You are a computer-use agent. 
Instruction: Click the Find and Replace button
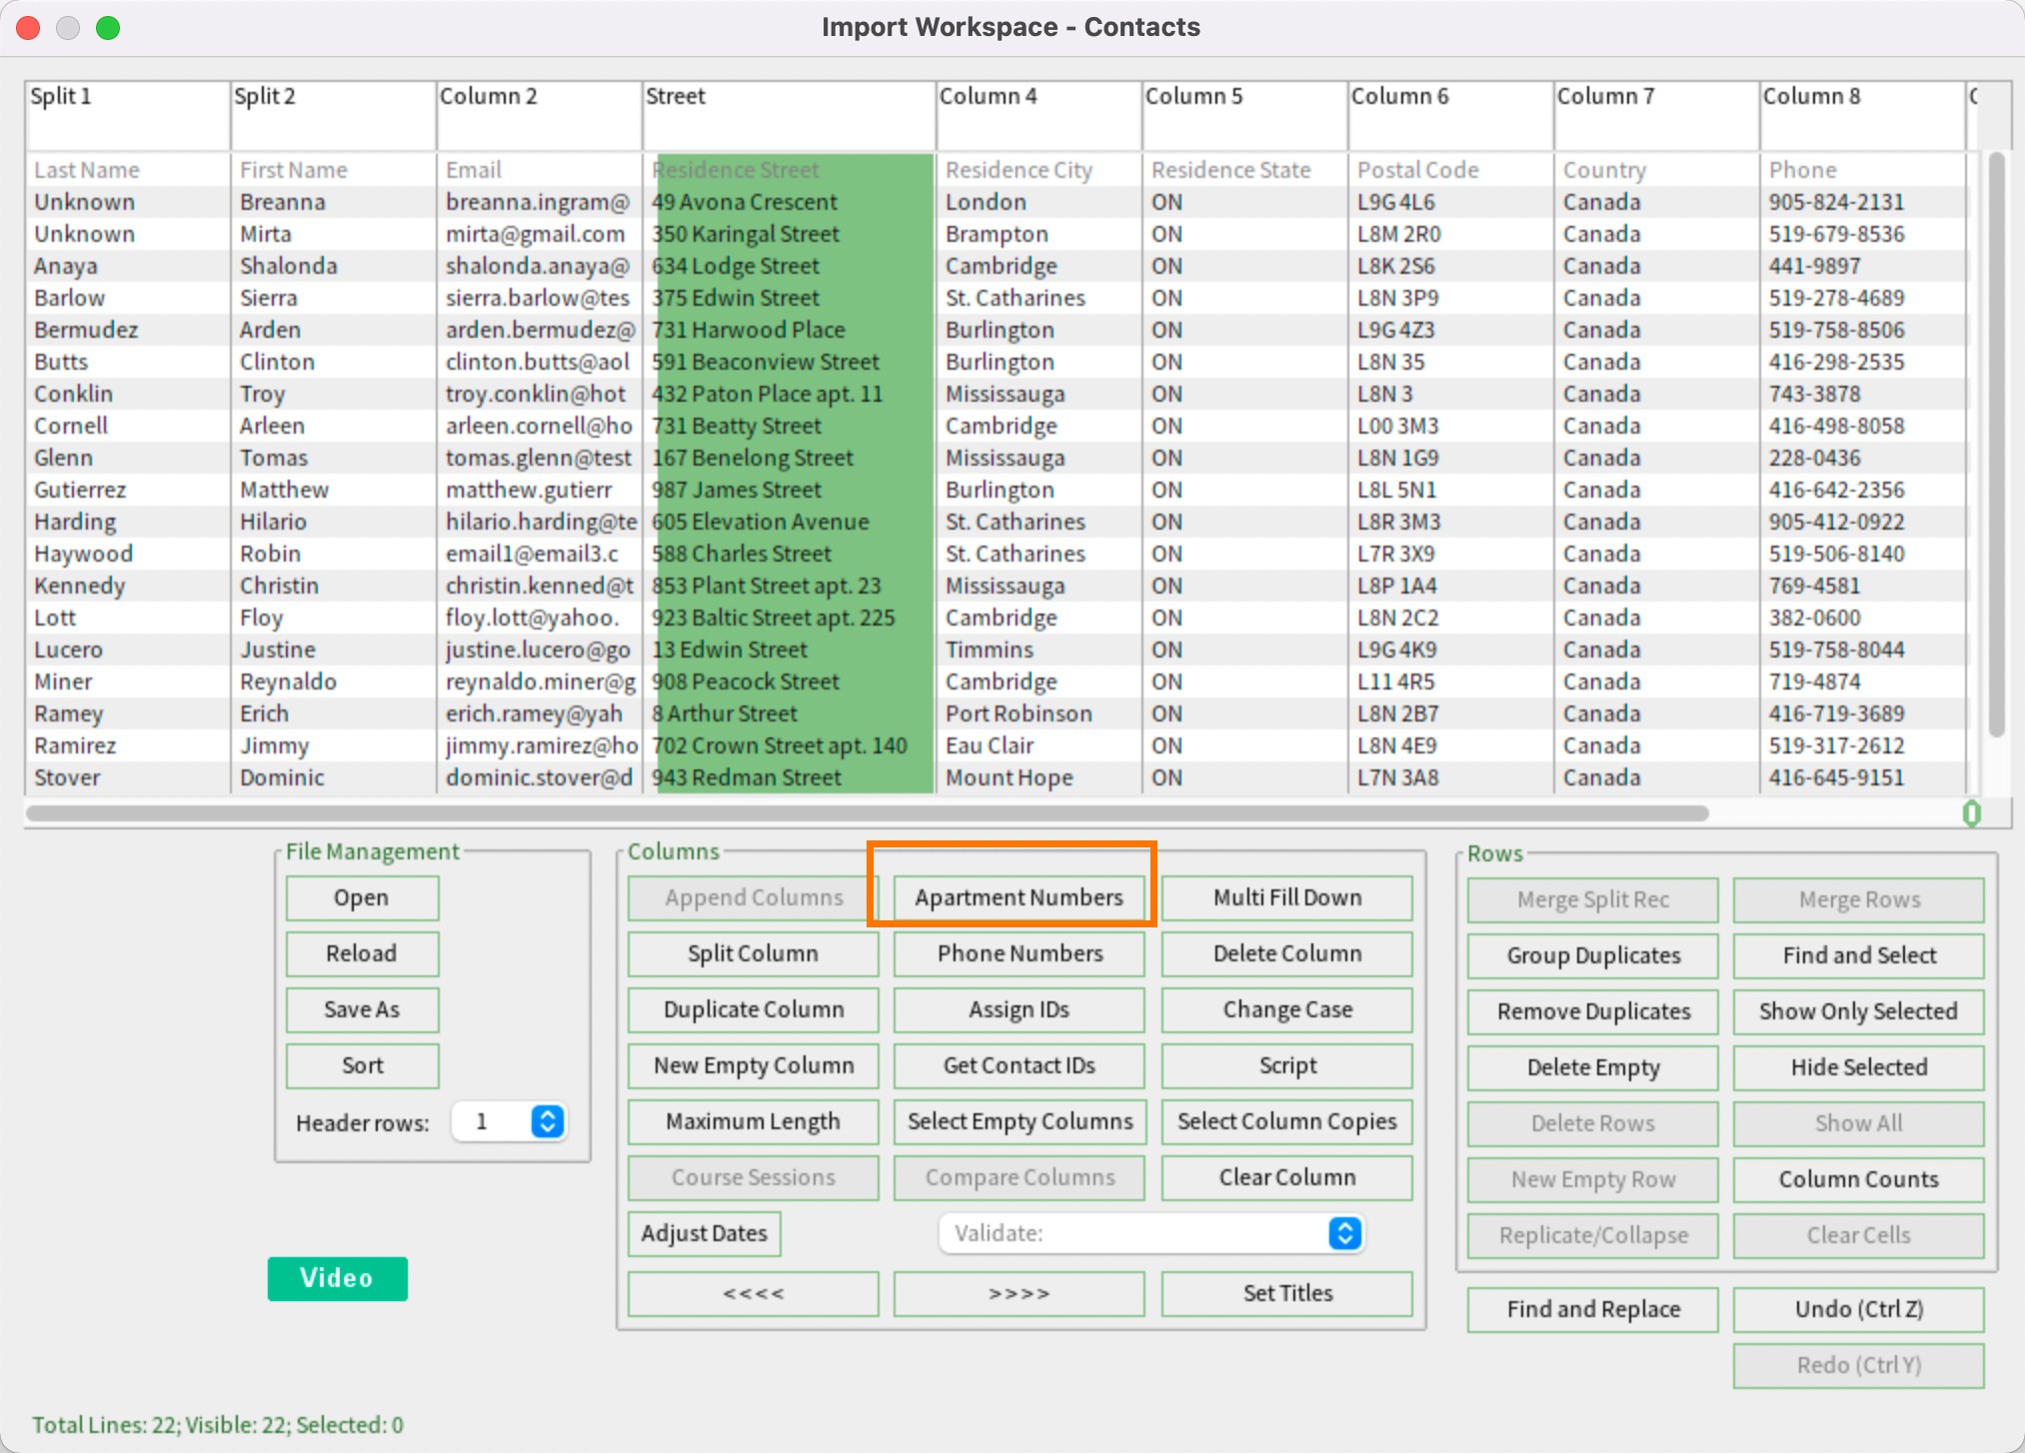(x=1592, y=1309)
